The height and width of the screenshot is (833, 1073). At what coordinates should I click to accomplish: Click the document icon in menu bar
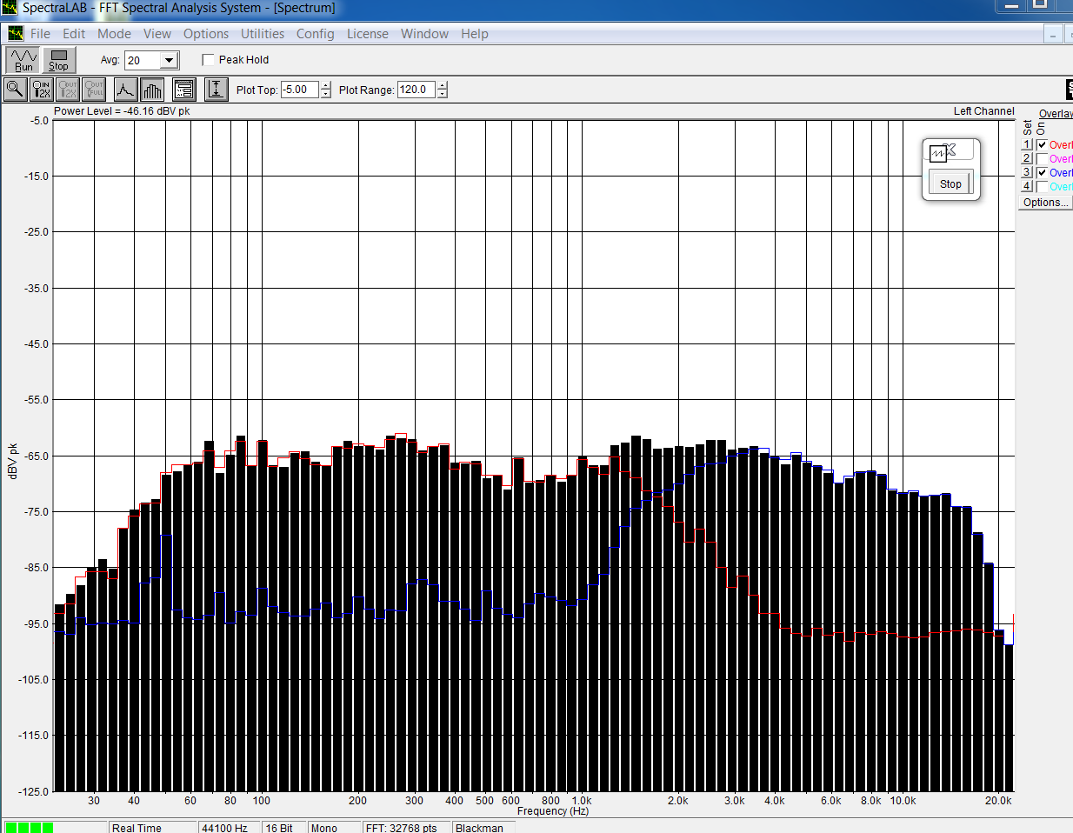click(x=16, y=33)
